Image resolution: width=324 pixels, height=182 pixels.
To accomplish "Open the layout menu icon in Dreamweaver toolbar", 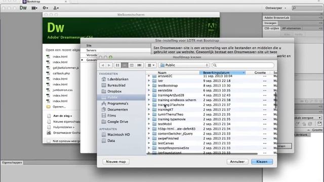I will coord(34,8).
